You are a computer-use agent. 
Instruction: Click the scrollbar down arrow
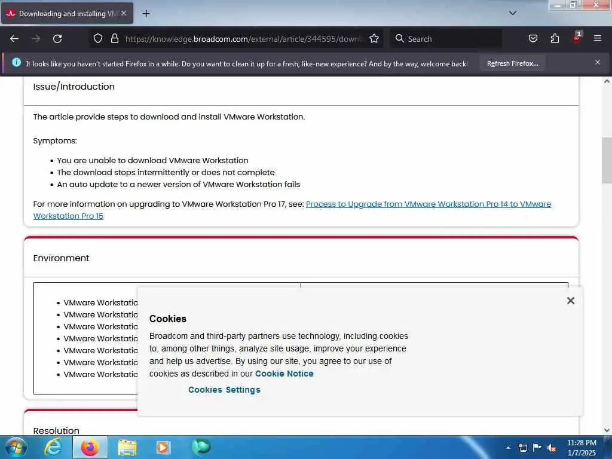coord(607,430)
